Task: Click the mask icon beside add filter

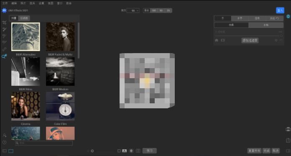Action: pyautogui.click(x=223, y=40)
